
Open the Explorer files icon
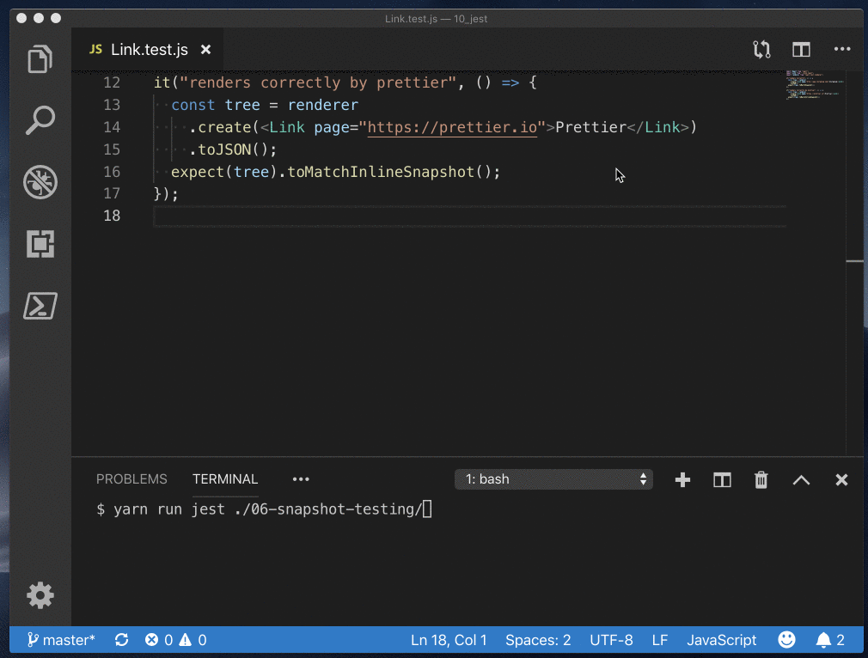(x=40, y=60)
